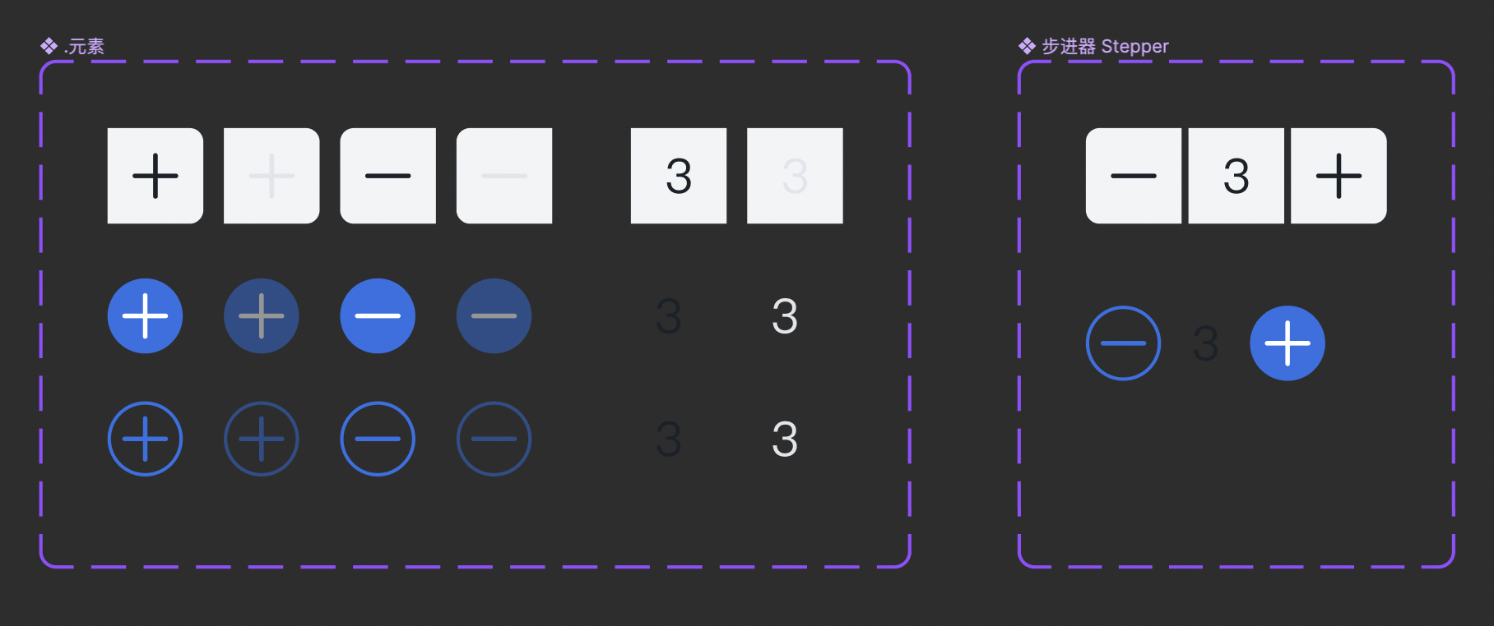The width and height of the screenshot is (1494, 626).
Task: Click the dimmed solid blue circular plus button
Action: (x=262, y=316)
